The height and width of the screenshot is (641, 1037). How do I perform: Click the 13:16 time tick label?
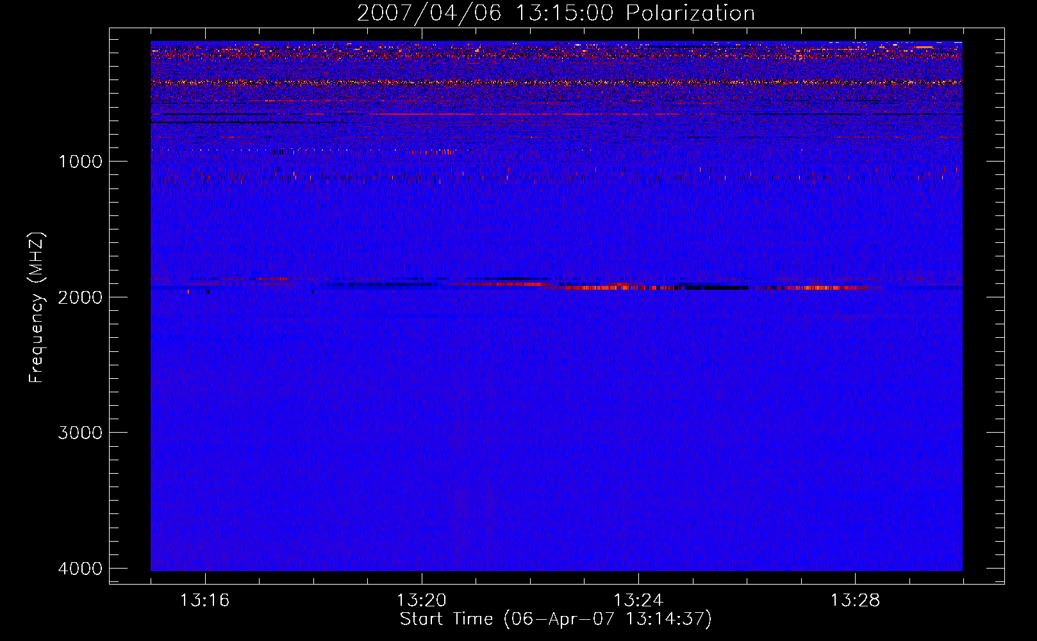[204, 601]
